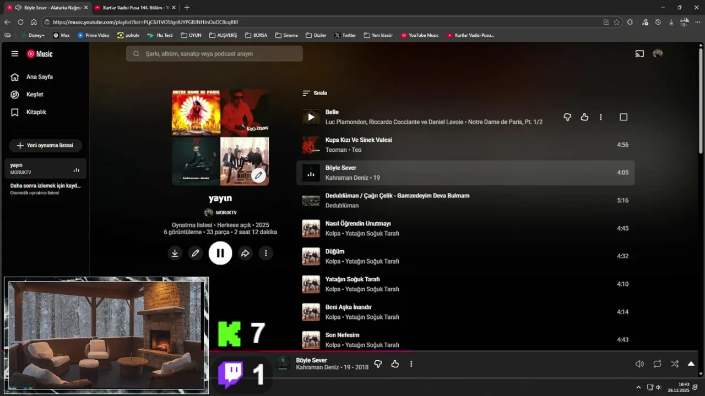The image size is (705, 396).
Task: Reload the current page
Action: (x=20, y=22)
